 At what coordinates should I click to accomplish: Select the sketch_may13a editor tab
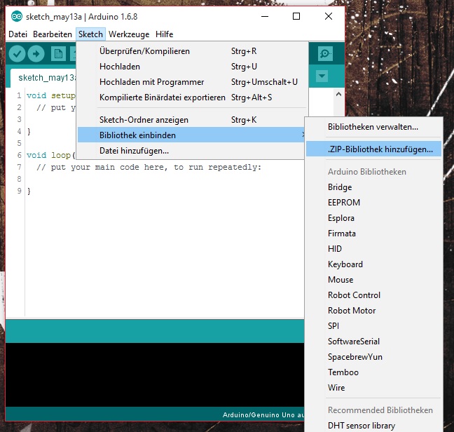(43, 78)
